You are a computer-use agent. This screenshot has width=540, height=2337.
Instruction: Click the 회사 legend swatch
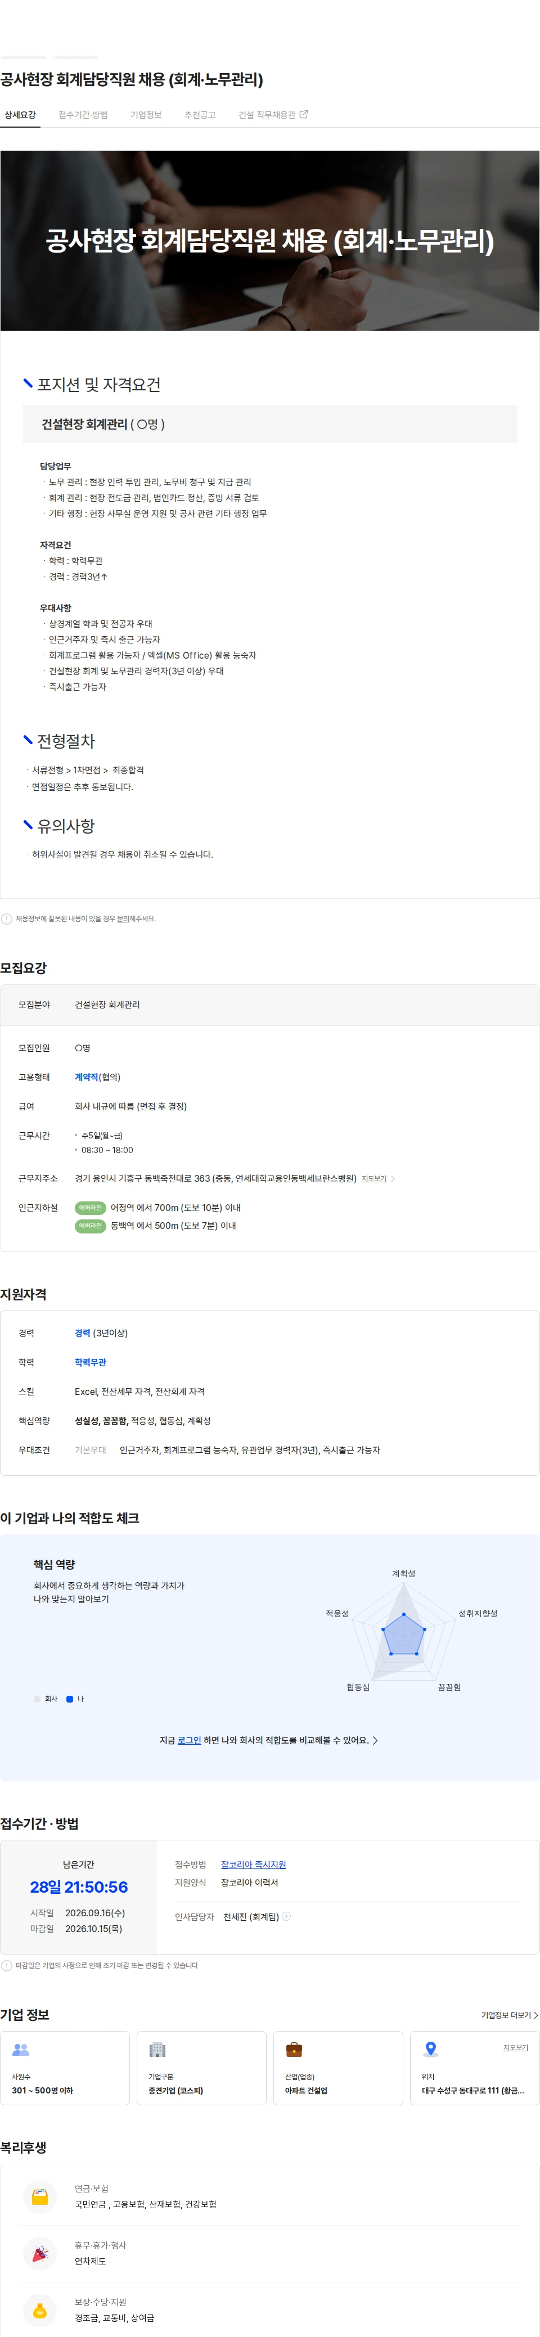pyautogui.click(x=37, y=1698)
